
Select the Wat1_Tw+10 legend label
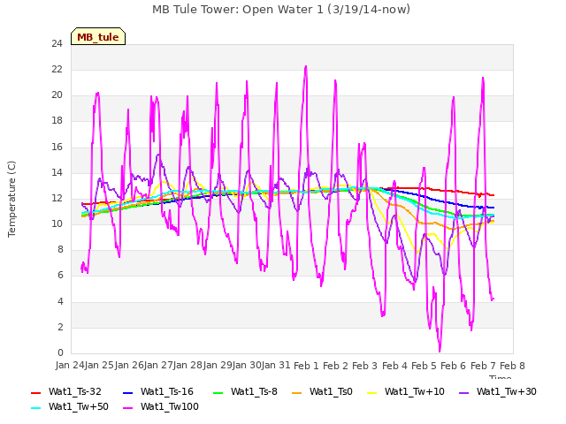pos(415,392)
